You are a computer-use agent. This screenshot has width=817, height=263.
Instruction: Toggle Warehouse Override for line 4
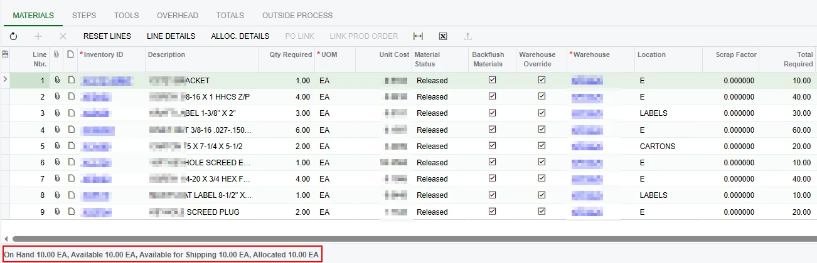coord(542,130)
